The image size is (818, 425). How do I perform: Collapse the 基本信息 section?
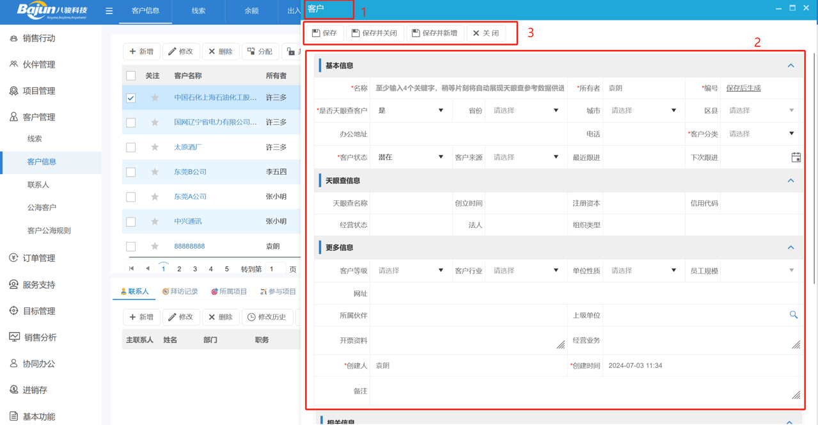pyautogui.click(x=790, y=65)
